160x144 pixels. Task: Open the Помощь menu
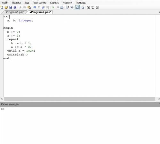click(81, 3)
